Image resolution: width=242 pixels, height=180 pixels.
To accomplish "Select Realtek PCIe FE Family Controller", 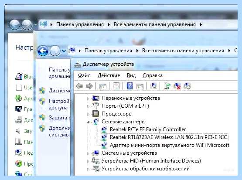I will coord(148,129).
